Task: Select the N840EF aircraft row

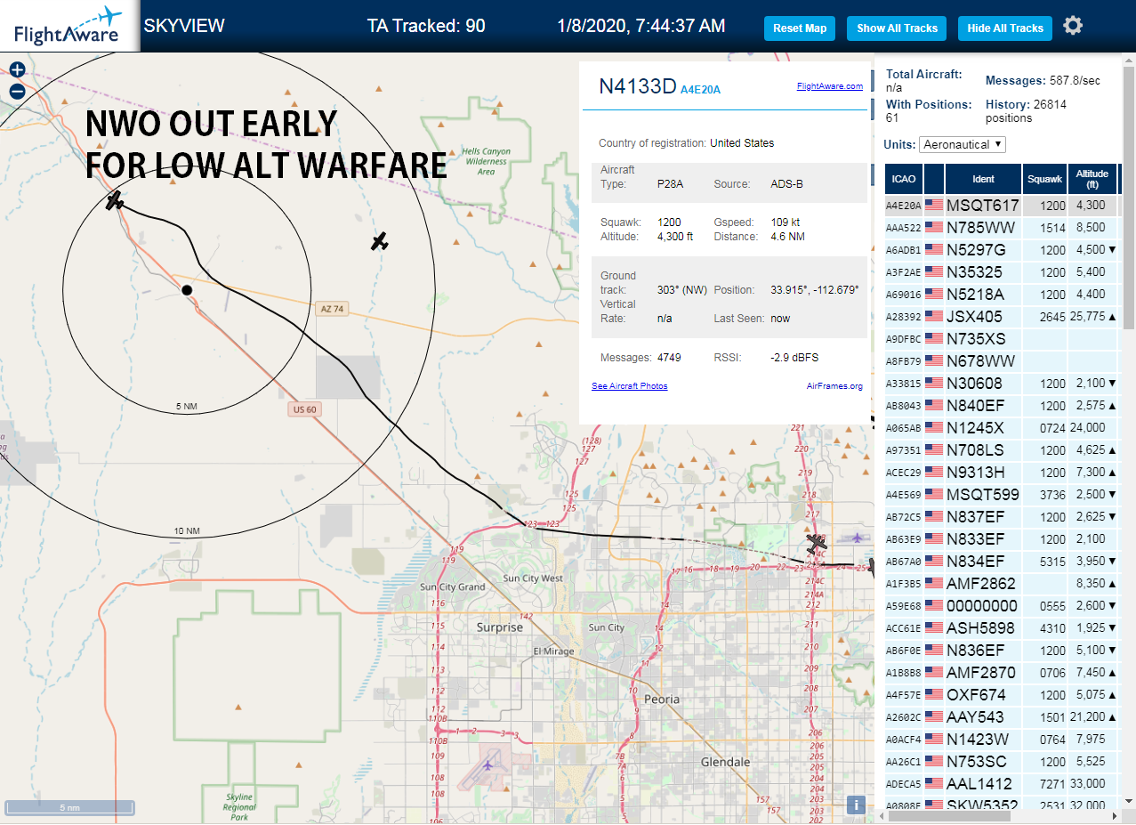Action: (1002, 406)
